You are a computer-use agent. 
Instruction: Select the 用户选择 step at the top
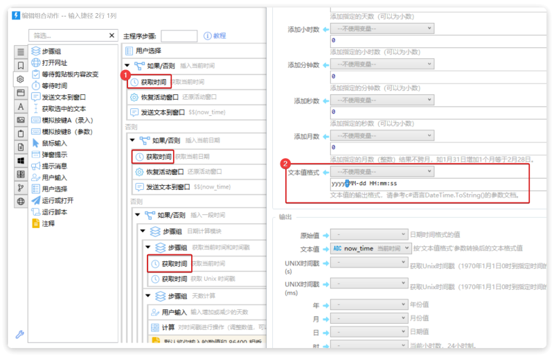194,51
